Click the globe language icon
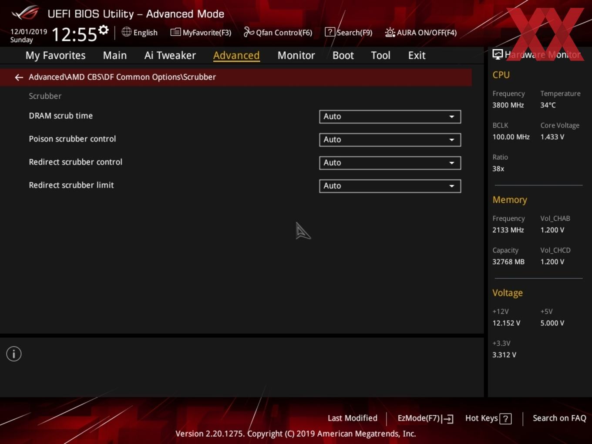This screenshot has width=592, height=444. [126, 32]
